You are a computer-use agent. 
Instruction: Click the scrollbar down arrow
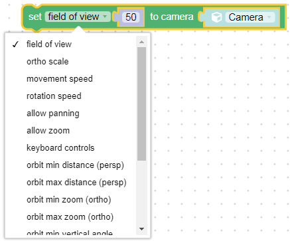tap(141, 229)
